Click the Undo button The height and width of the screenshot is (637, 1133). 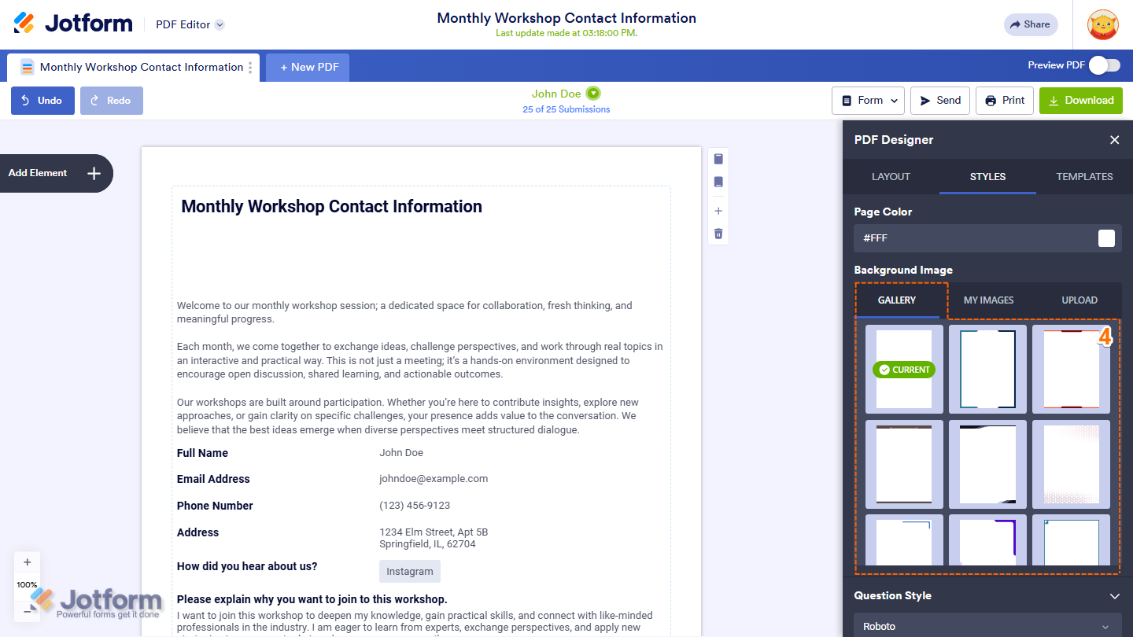point(42,101)
